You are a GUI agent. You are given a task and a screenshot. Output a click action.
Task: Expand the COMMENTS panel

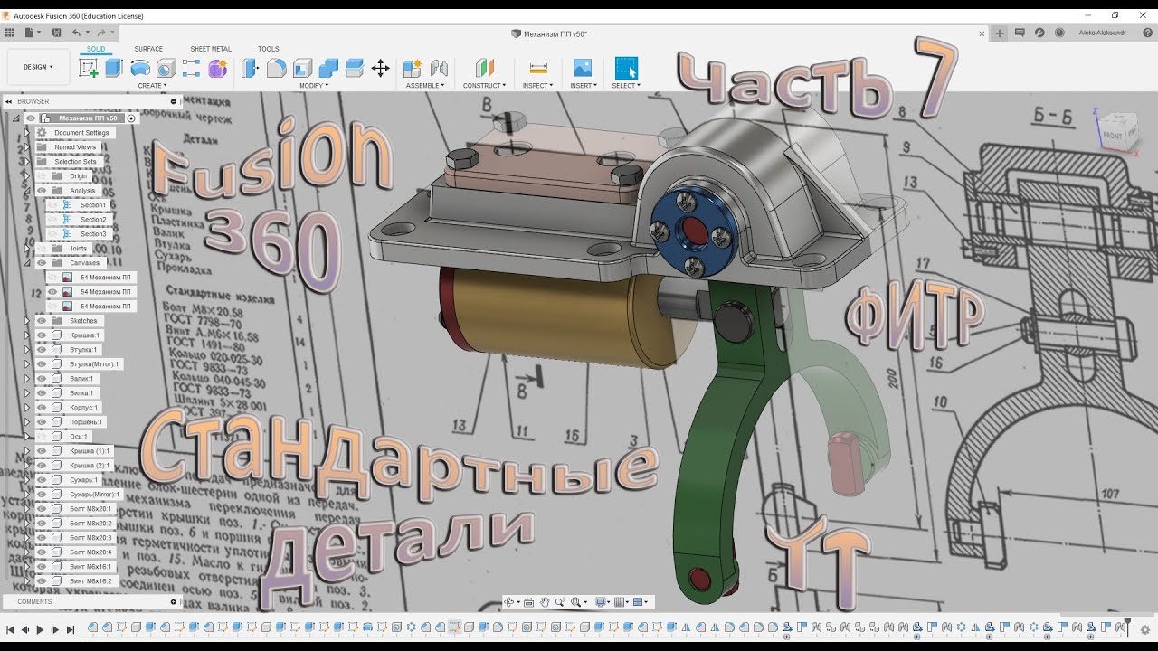coord(175,601)
